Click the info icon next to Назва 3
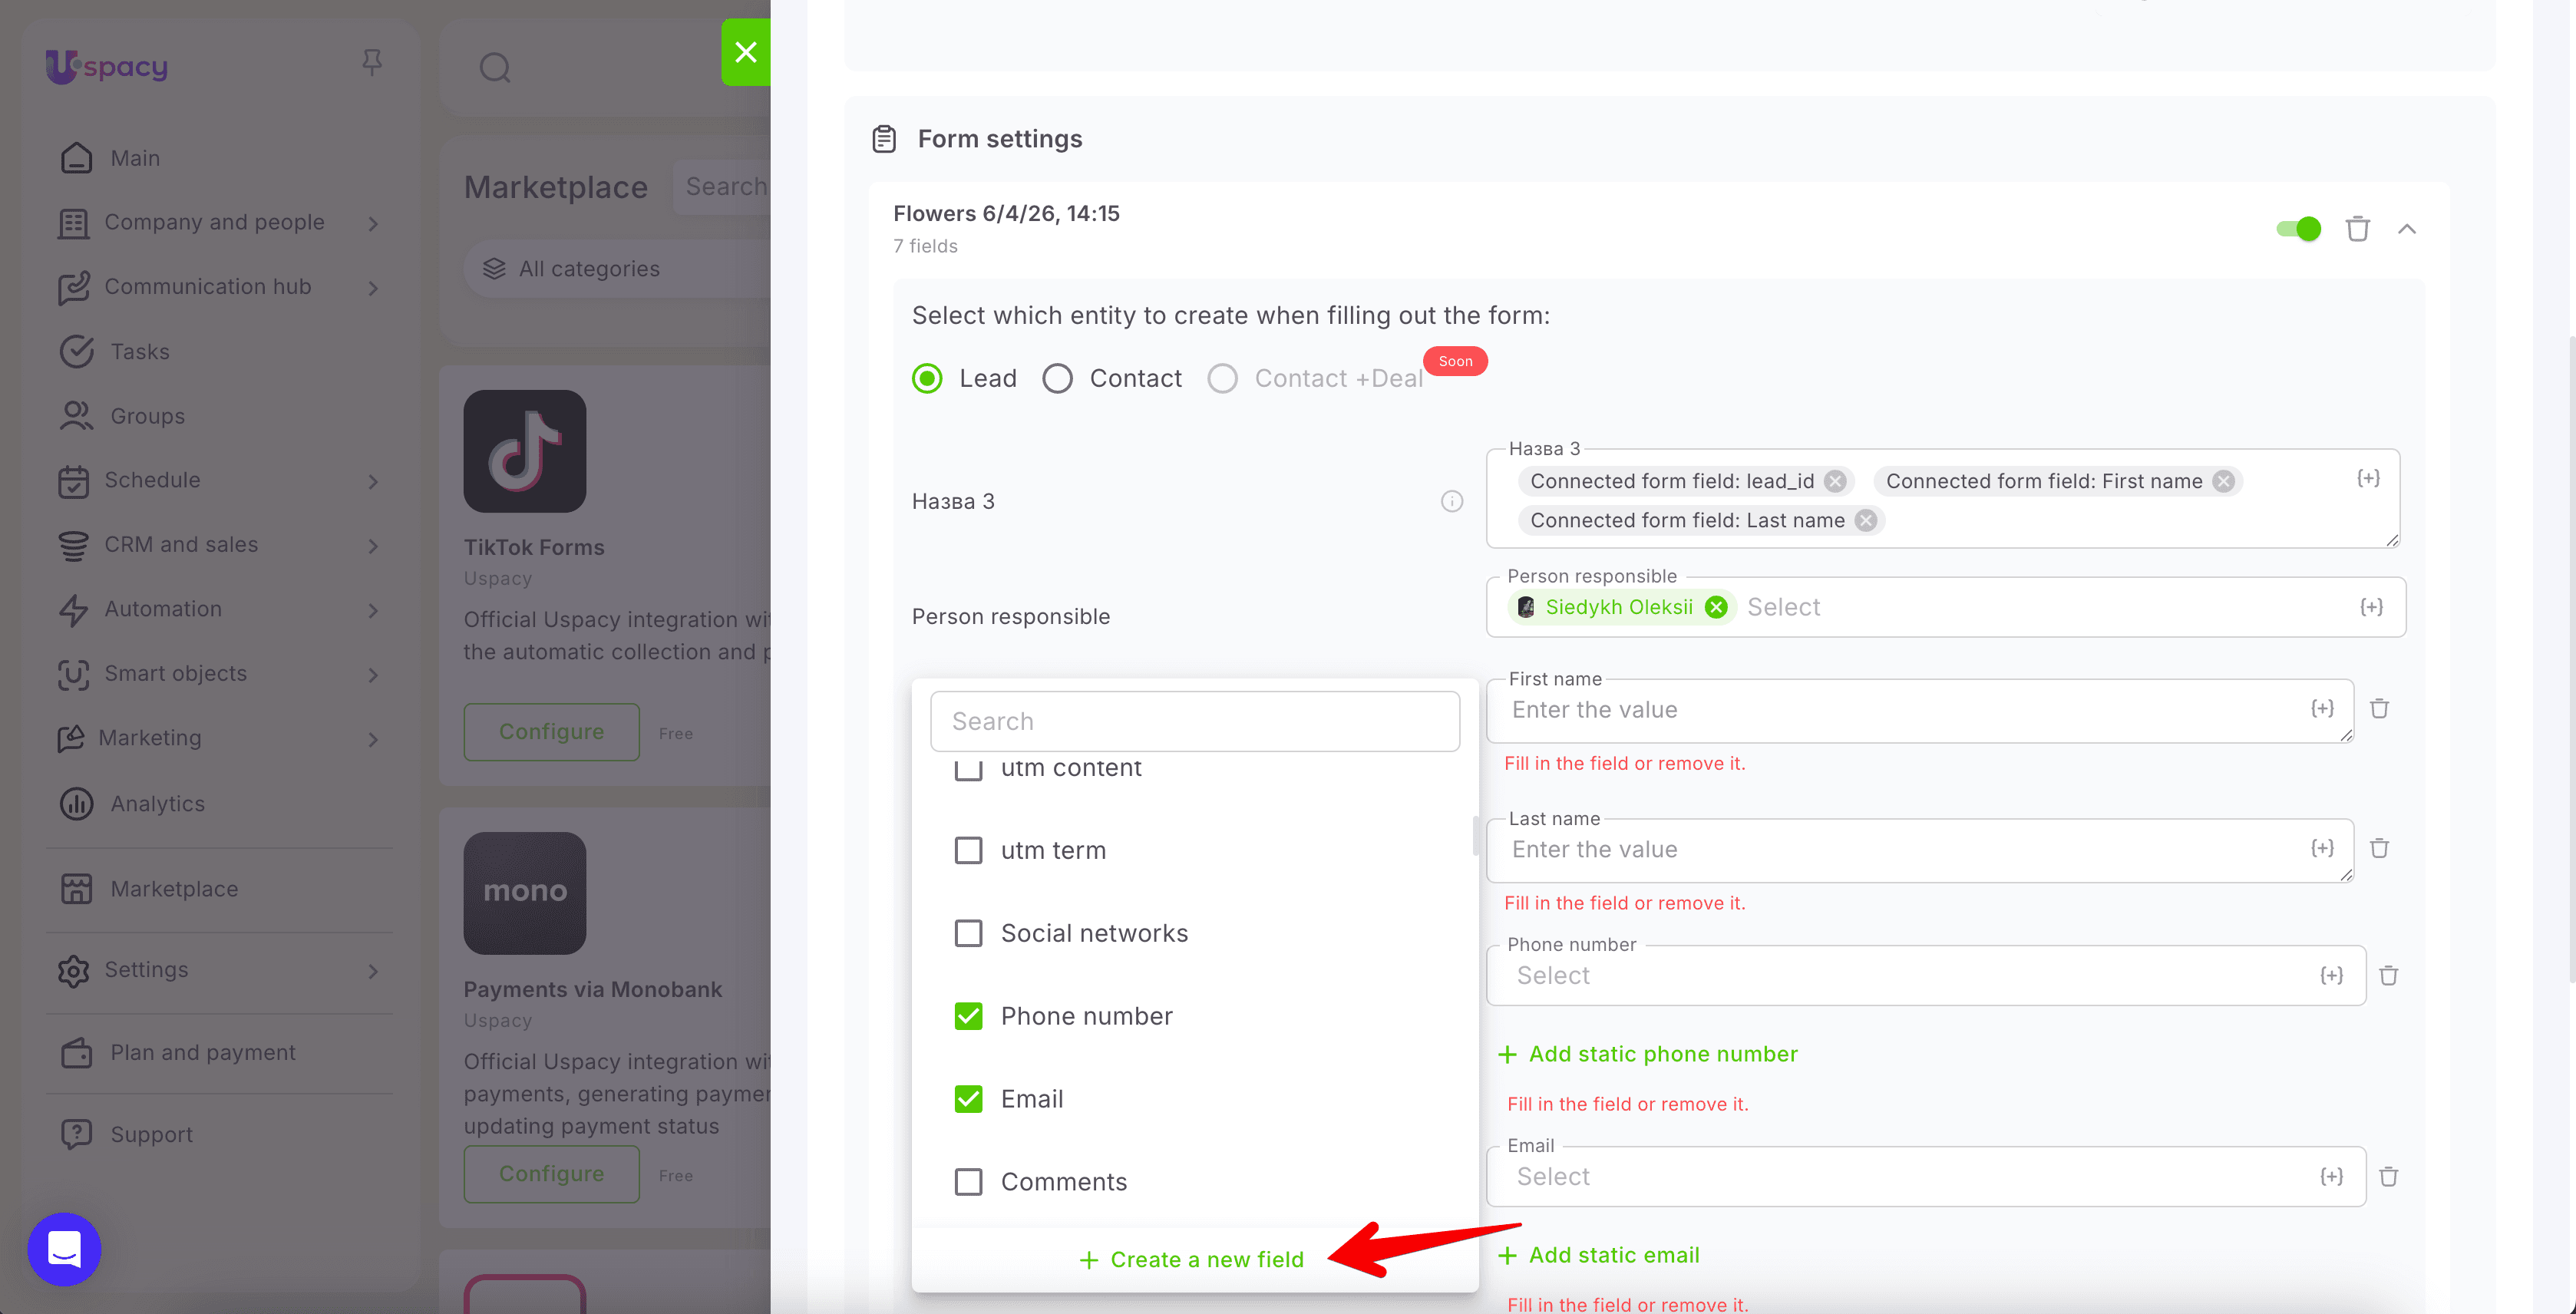This screenshot has width=2576, height=1314. click(1452, 501)
